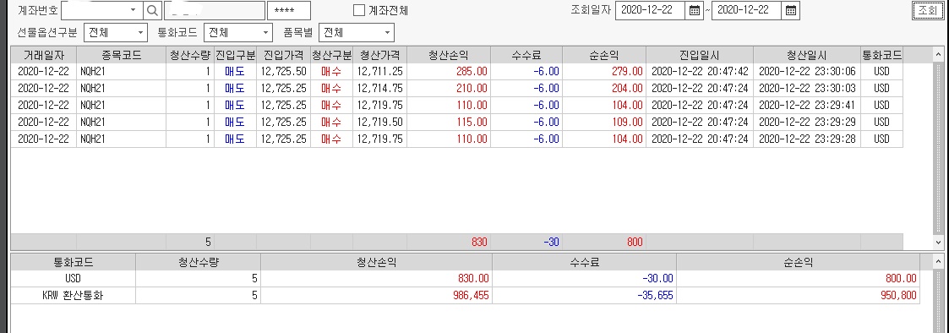Click the 순손익 column header in top table

[x=604, y=55]
